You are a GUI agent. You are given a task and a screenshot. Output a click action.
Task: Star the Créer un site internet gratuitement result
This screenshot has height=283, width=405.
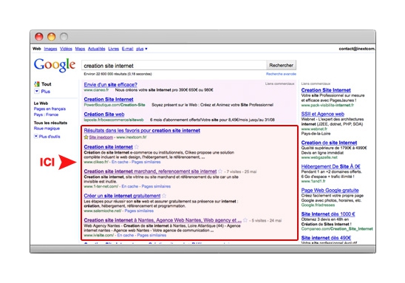pyautogui.click(x=164, y=196)
